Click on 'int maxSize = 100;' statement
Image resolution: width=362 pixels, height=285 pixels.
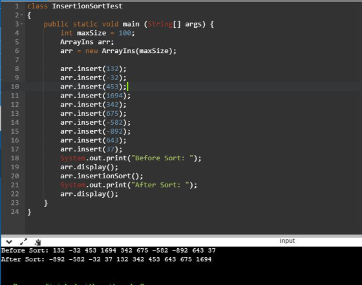(98, 33)
